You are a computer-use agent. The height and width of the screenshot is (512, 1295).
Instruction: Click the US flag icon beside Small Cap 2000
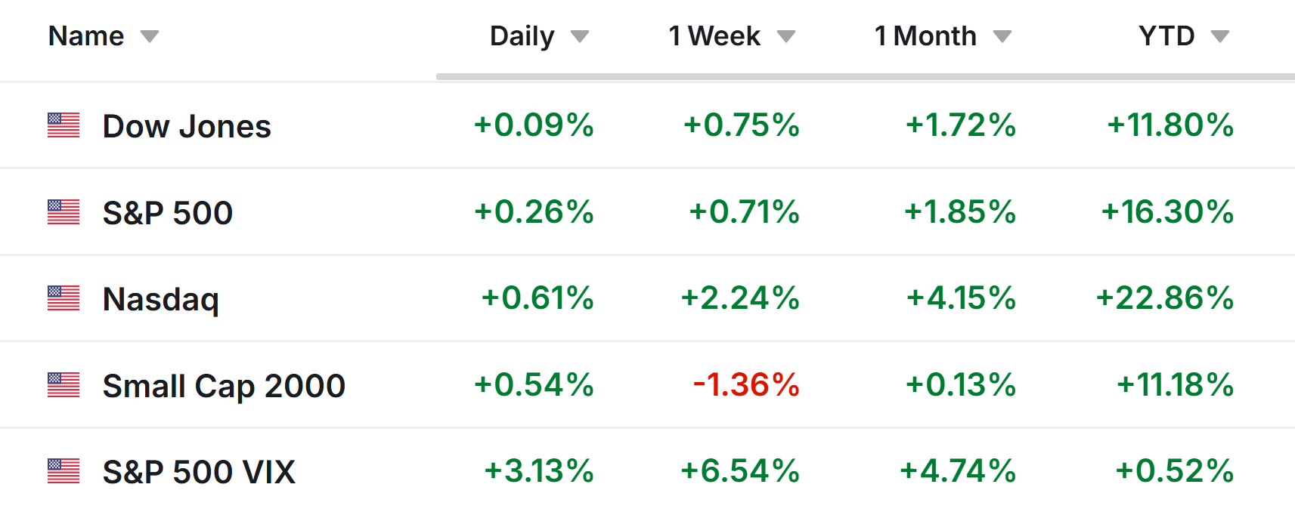64,384
